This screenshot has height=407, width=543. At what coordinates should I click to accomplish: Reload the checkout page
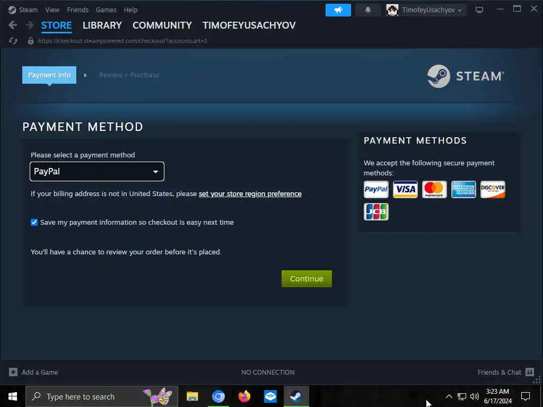click(13, 41)
